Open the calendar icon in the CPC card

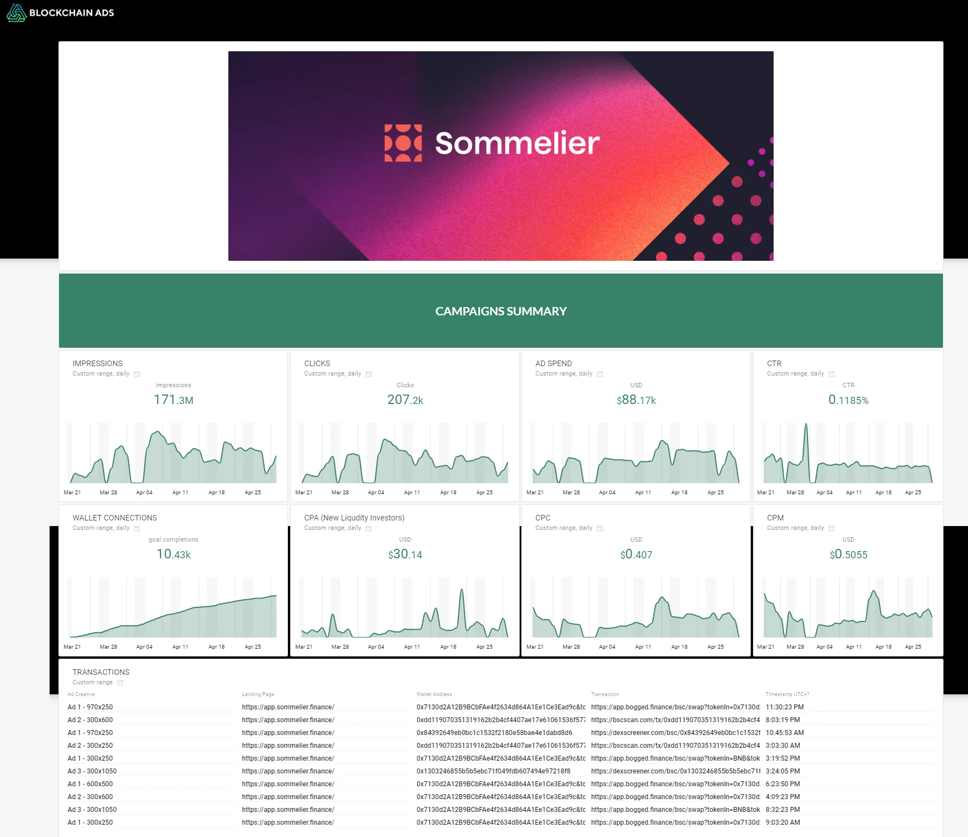pyautogui.click(x=600, y=528)
